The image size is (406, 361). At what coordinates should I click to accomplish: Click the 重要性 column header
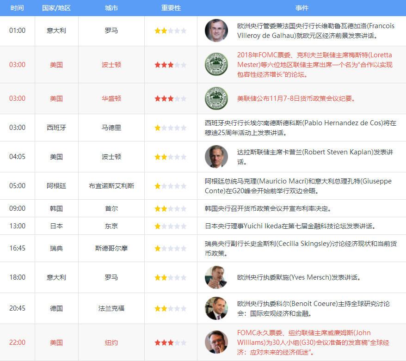click(x=171, y=8)
